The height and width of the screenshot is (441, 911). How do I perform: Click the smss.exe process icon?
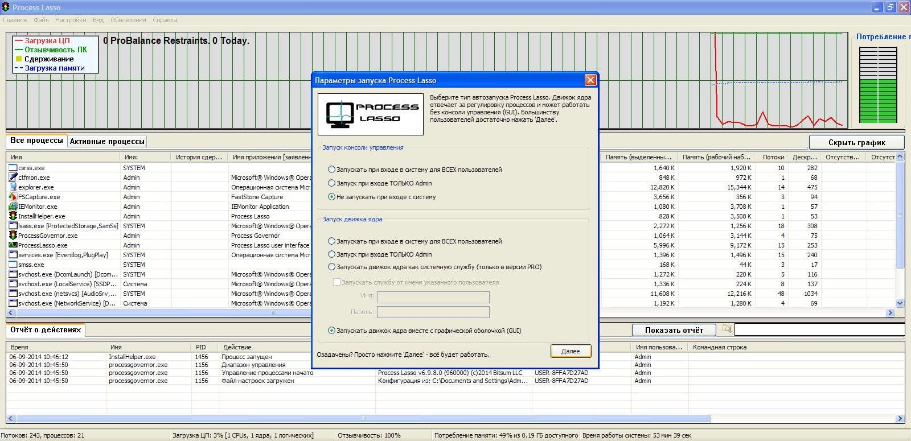pos(13,265)
